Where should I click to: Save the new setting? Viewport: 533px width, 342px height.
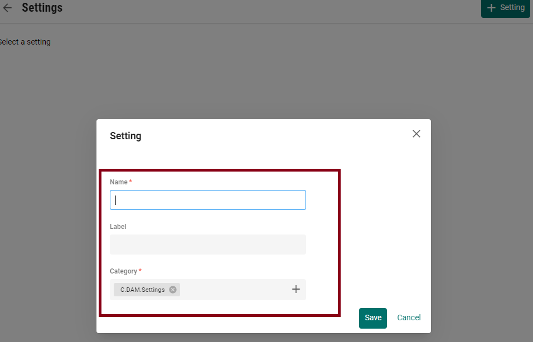[x=373, y=318]
